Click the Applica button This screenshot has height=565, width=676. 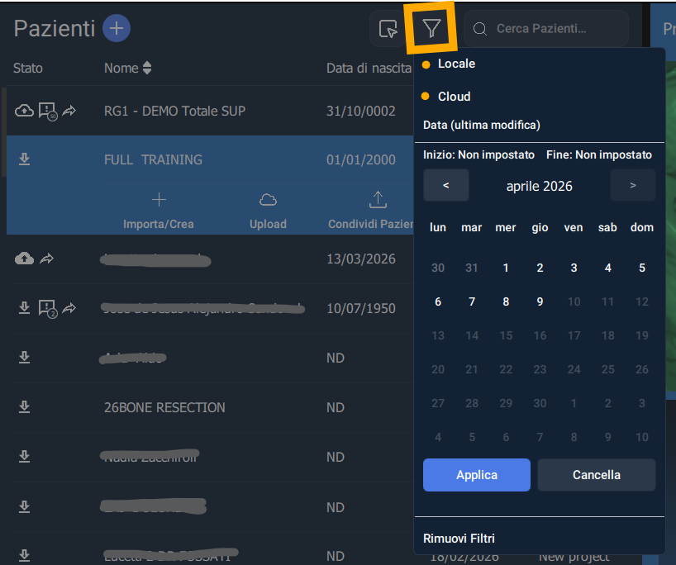coord(477,475)
